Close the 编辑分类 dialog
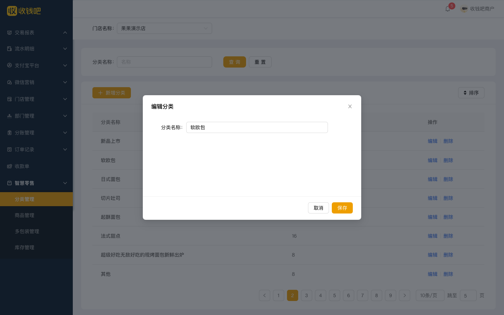504x315 pixels. coord(350,106)
